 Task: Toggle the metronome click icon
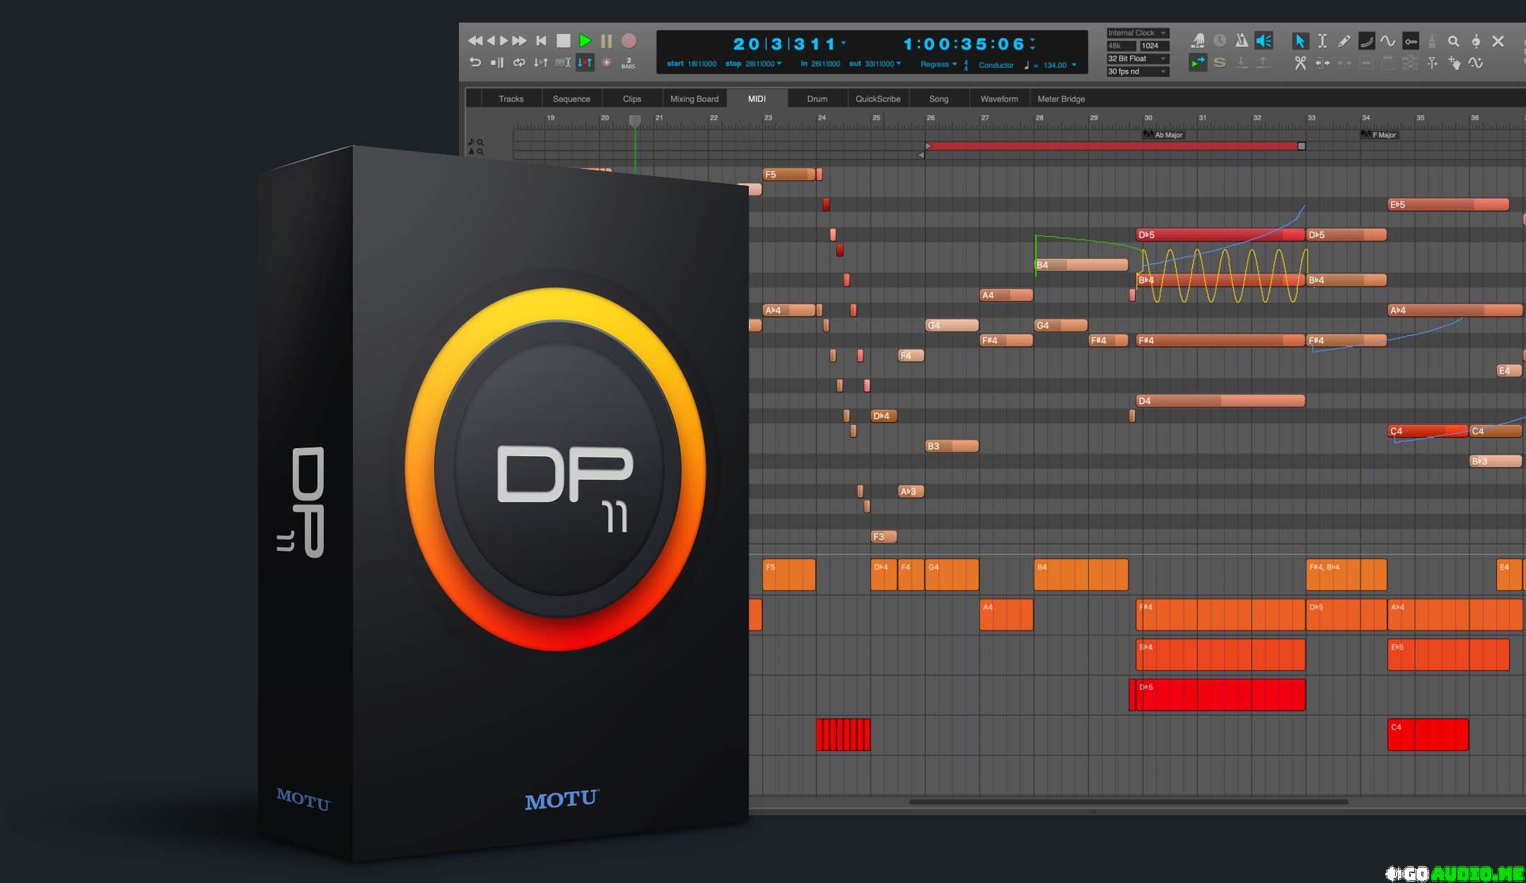coord(1242,41)
